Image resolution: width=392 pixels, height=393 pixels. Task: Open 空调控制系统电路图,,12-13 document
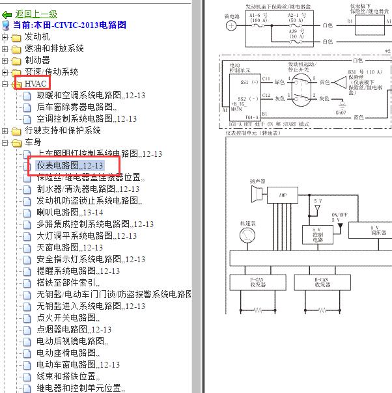(x=87, y=118)
